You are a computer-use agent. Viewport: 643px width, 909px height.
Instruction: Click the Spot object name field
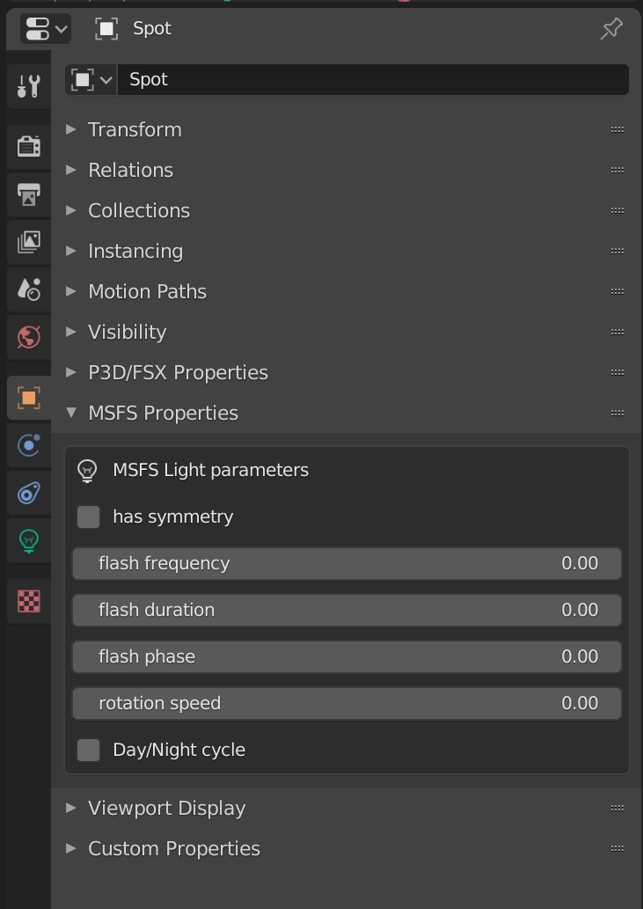pos(373,79)
